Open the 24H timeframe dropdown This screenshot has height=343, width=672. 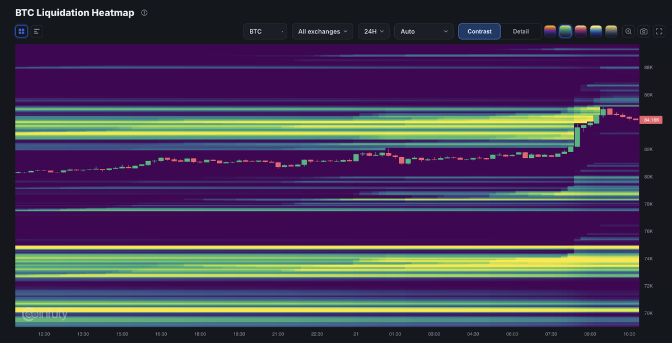[x=374, y=31]
